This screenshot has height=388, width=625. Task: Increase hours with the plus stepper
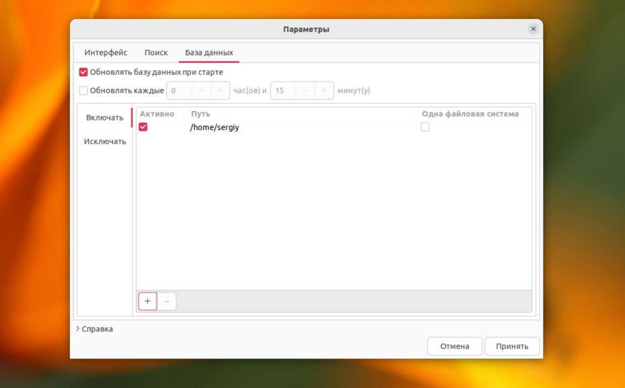(x=220, y=90)
